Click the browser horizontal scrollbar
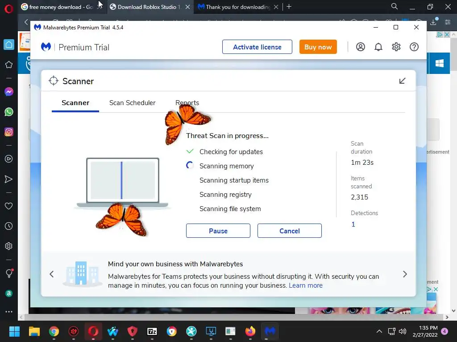457x342 pixels. tap(233, 317)
